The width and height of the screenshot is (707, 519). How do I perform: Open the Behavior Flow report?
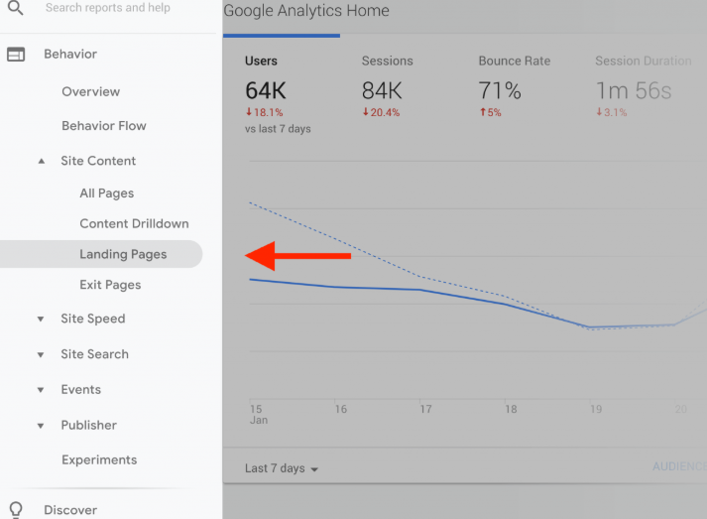pyautogui.click(x=104, y=126)
